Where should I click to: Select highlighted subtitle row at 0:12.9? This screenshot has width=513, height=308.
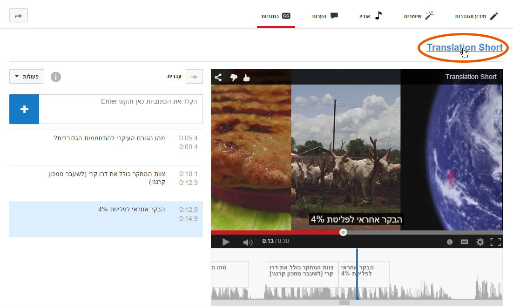pos(106,219)
